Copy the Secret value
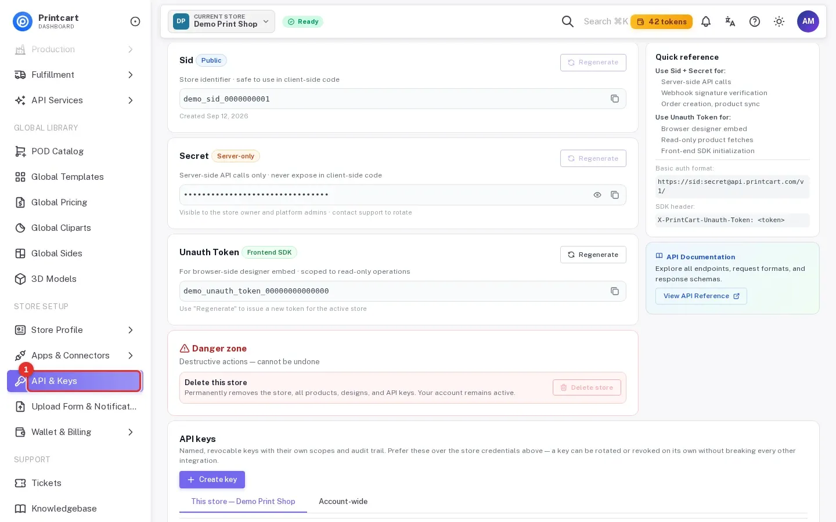The height and width of the screenshot is (522, 836). 615,195
